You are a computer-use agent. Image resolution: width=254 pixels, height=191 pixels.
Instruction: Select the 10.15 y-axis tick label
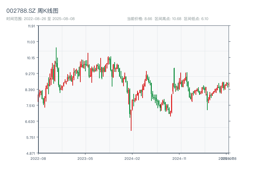click(31, 58)
